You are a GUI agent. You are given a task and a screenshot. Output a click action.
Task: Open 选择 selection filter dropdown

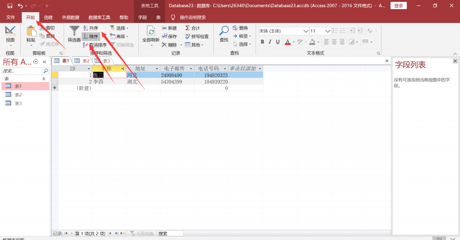[x=119, y=28]
